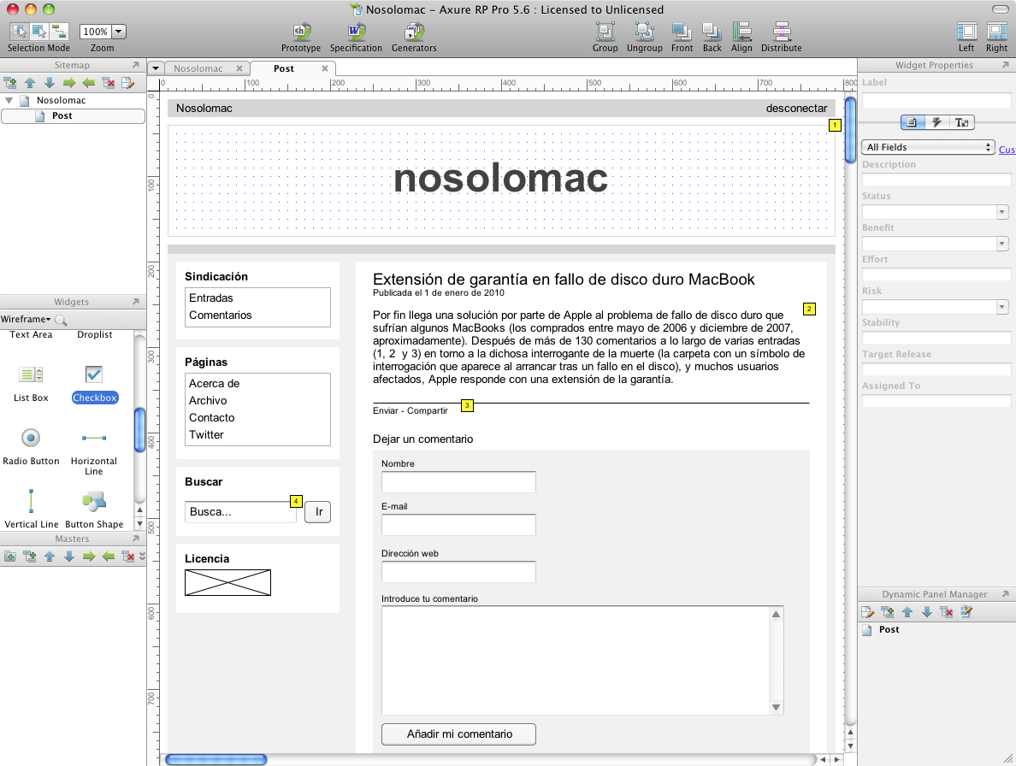Screen dimensions: 1016x766
Task: Send to Back toolbar icon
Action: 712,32
